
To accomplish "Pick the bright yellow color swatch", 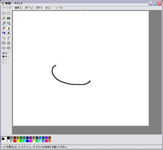I will pos(18,141).
